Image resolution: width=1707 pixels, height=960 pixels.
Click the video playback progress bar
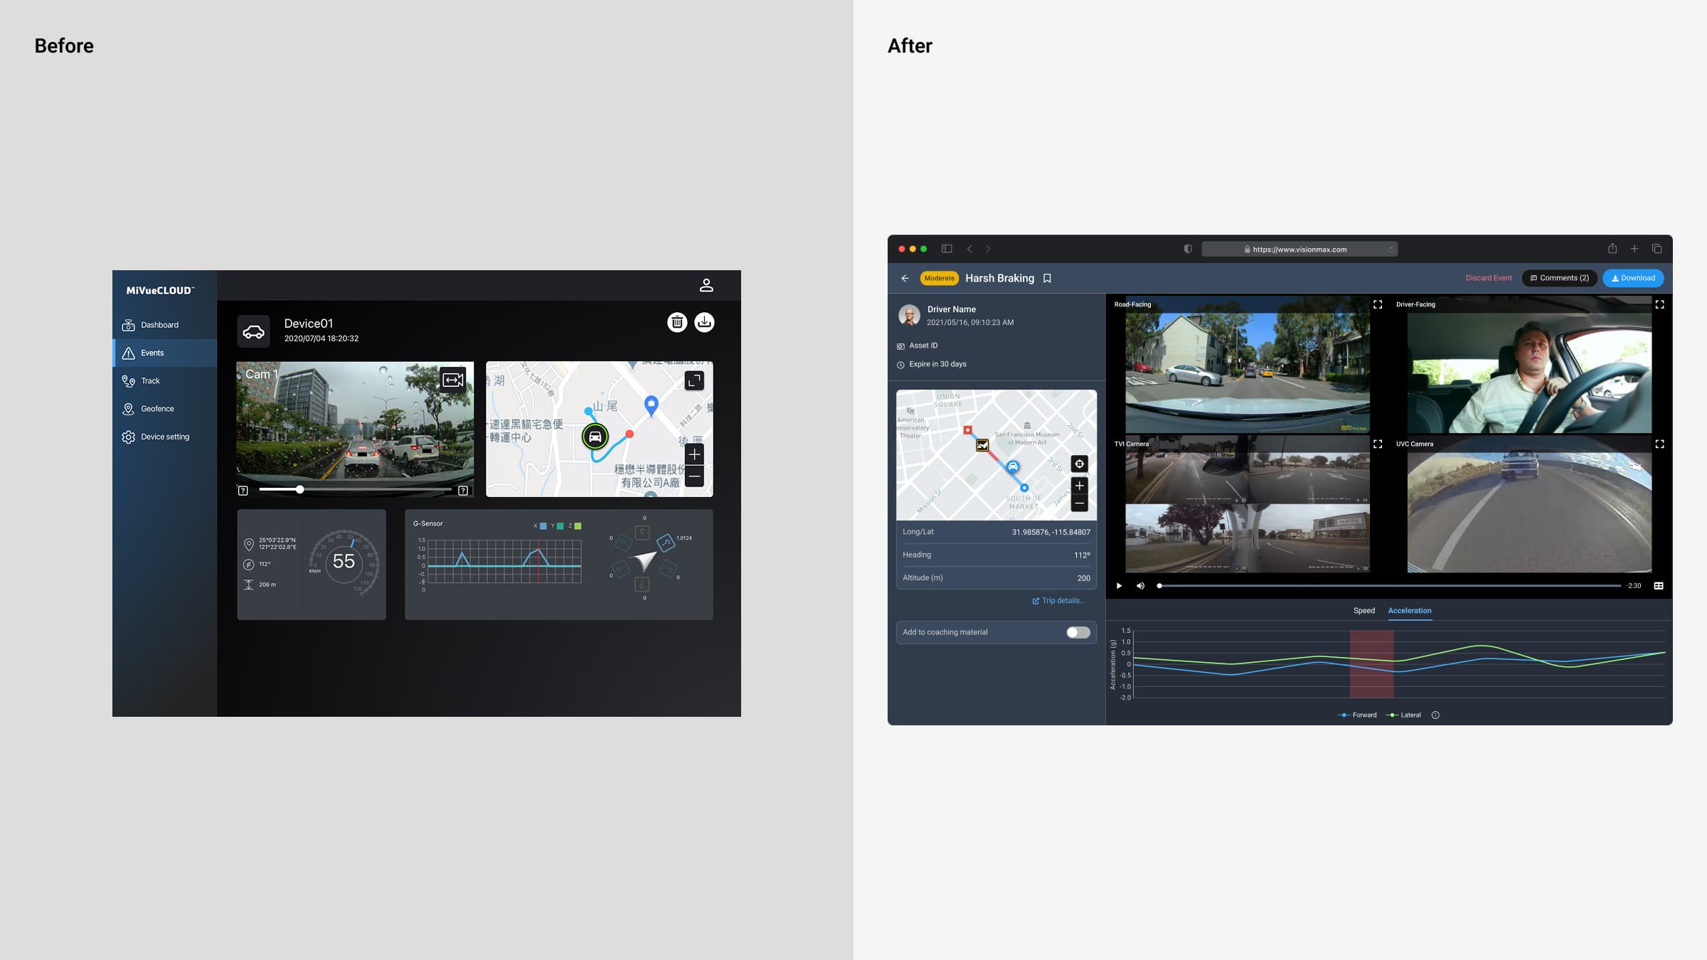[x=1390, y=586]
